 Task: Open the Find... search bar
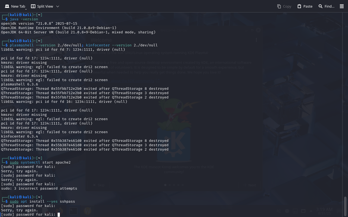[x=326, y=6]
